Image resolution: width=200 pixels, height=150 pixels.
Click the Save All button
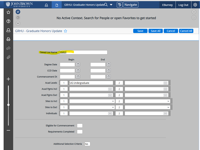pos(156,31)
